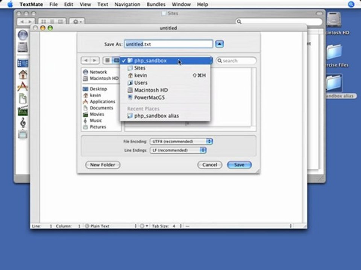Click the Save button
The width and height of the screenshot is (361, 270).
(x=239, y=165)
